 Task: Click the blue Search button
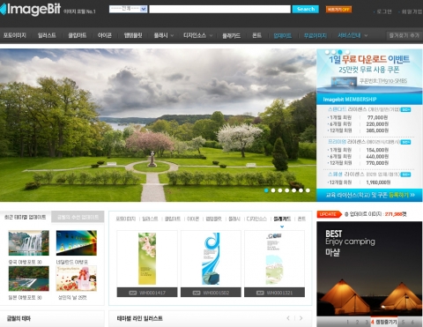305,9
